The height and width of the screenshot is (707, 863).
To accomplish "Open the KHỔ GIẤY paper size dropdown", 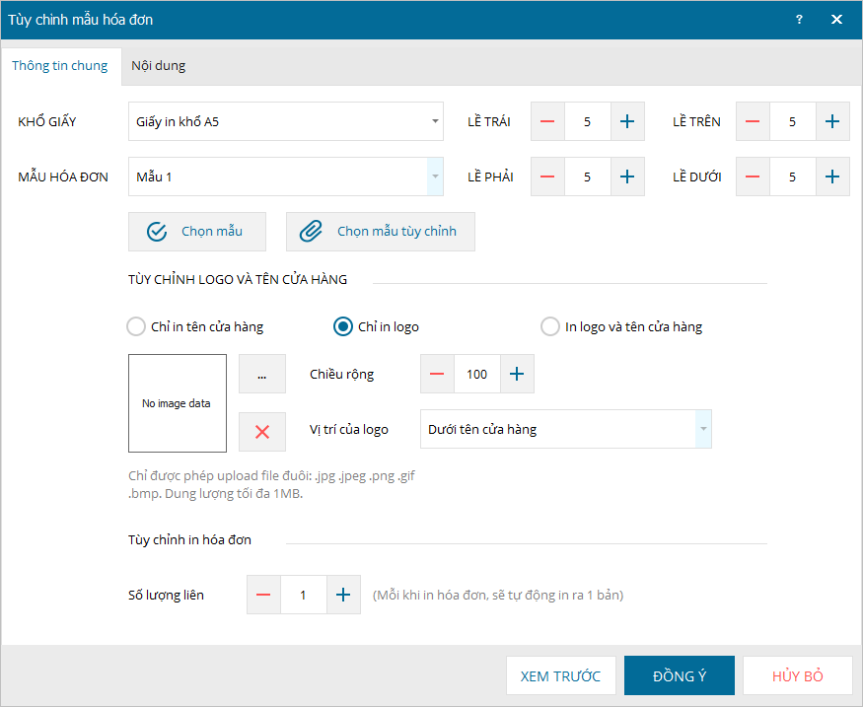I will coord(435,121).
